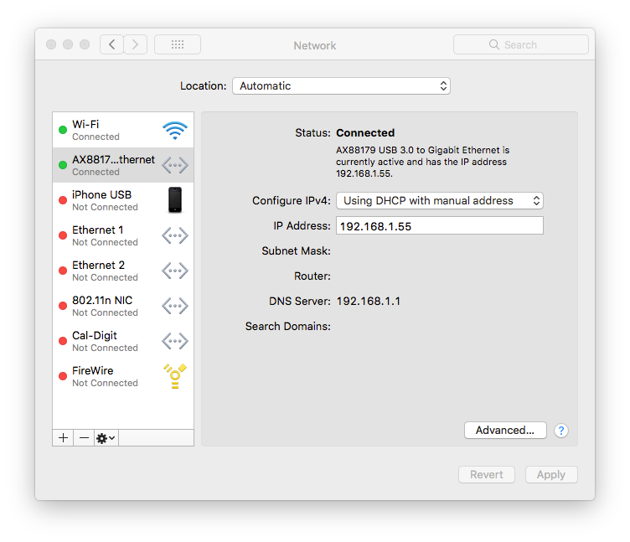Viewport: 630px width, 542px height.
Task: Open the Configure IPv4 dropdown
Action: (440, 200)
